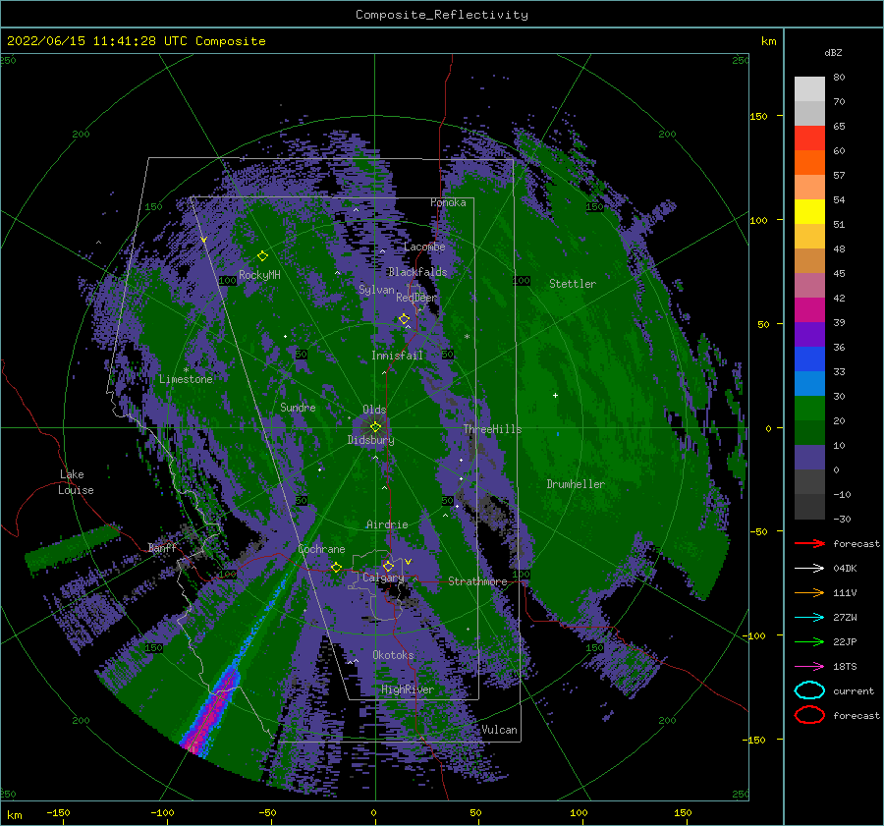The image size is (884, 826).
Task: Click the red forecast ellipse icon
Action: pyautogui.click(x=809, y=715)
